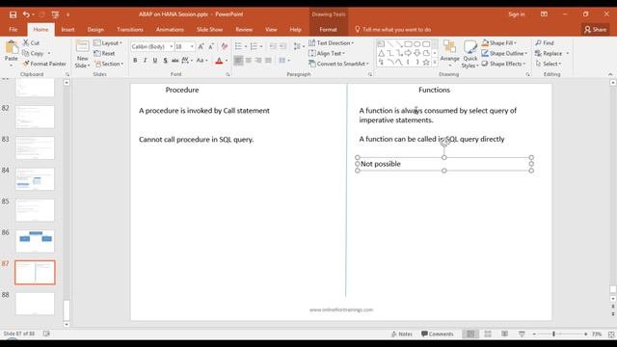The image size is (617, 347).
Task: Open the Animations tab
Action: 170,30
